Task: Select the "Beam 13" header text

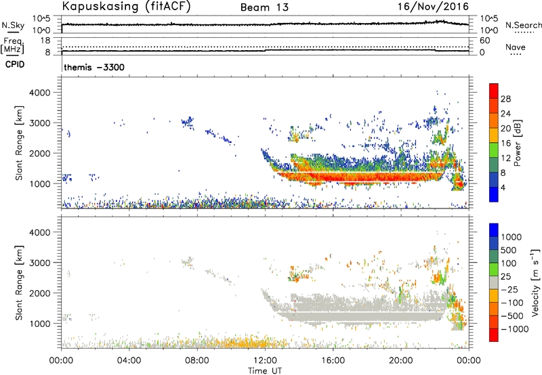Action: click(x=264, y=7)
